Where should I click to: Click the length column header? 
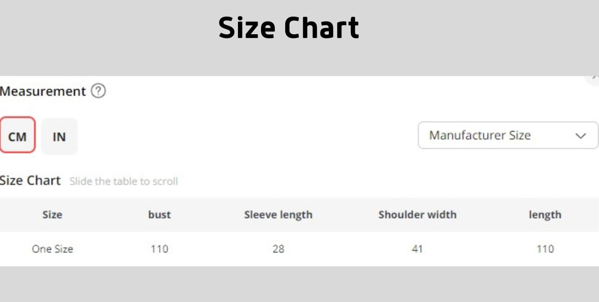point(545,215)
